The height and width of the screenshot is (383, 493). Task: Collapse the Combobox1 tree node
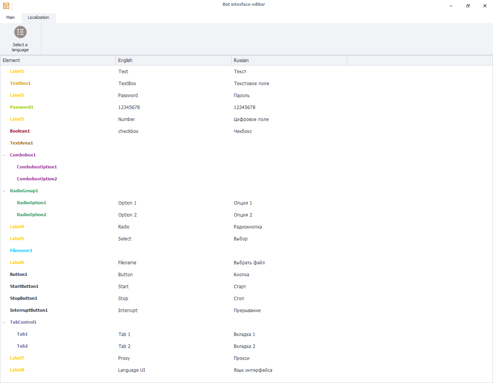(x=4, y=155)
